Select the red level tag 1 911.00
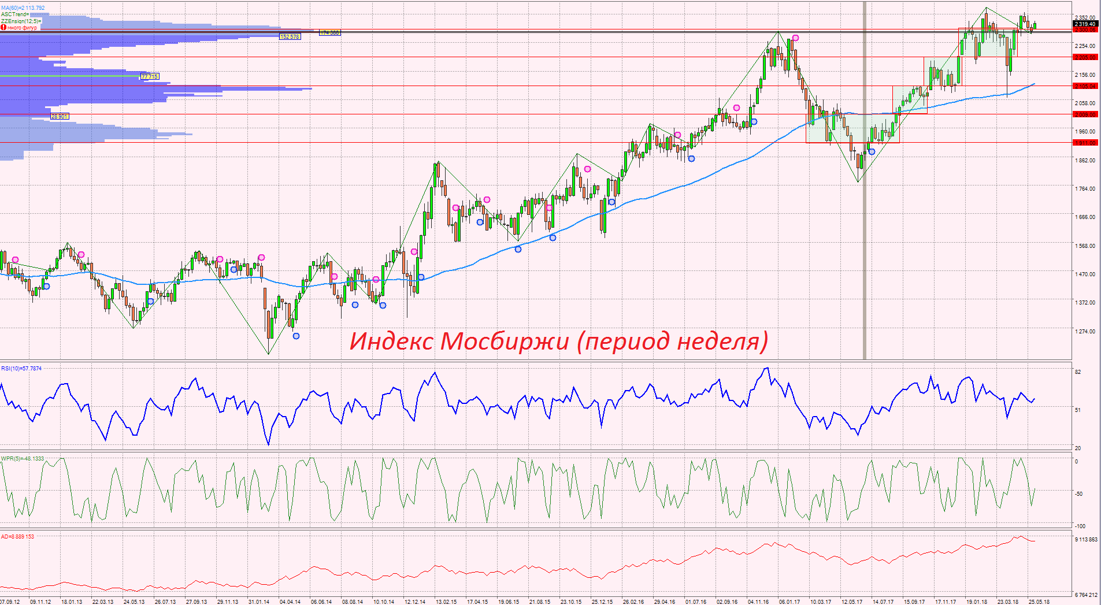Viewport: 1101px width, 605px height. pyautogui.click(x=1085, y=143)
